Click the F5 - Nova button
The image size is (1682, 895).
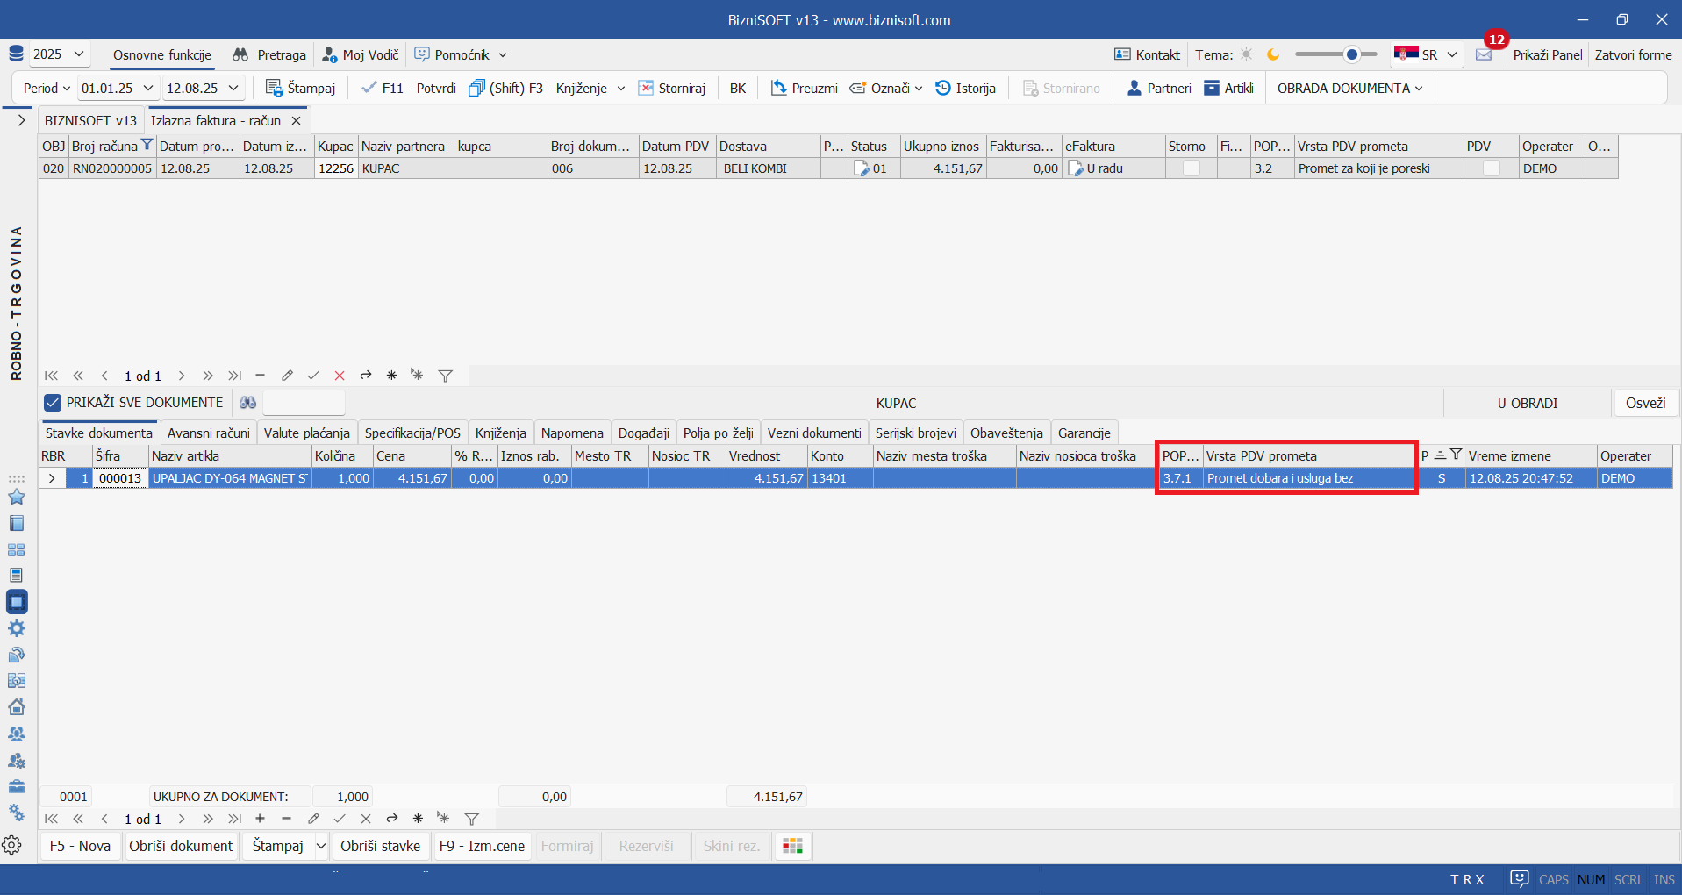[80, 846]
